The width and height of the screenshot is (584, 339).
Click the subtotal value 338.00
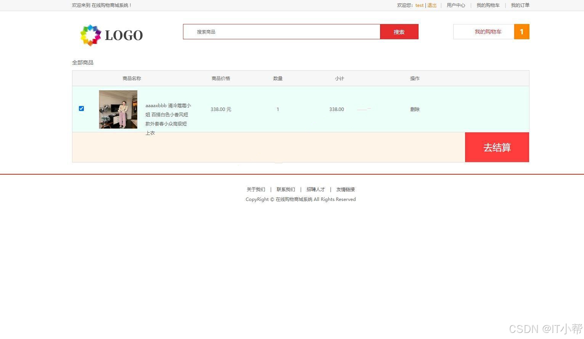point(337,109)
